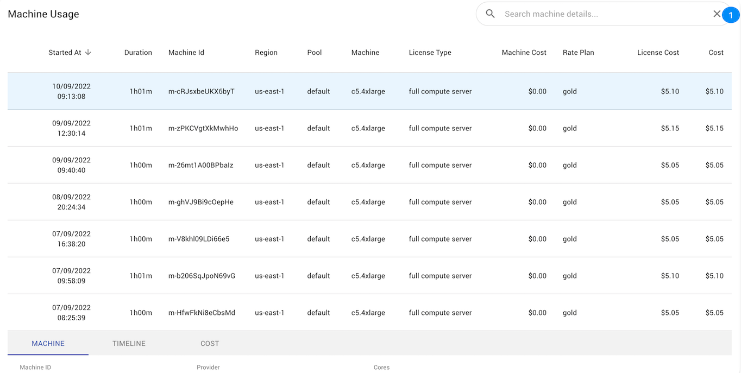
Task: Select machine m-b206SqJpoN69vG
Action: (202, 276)
